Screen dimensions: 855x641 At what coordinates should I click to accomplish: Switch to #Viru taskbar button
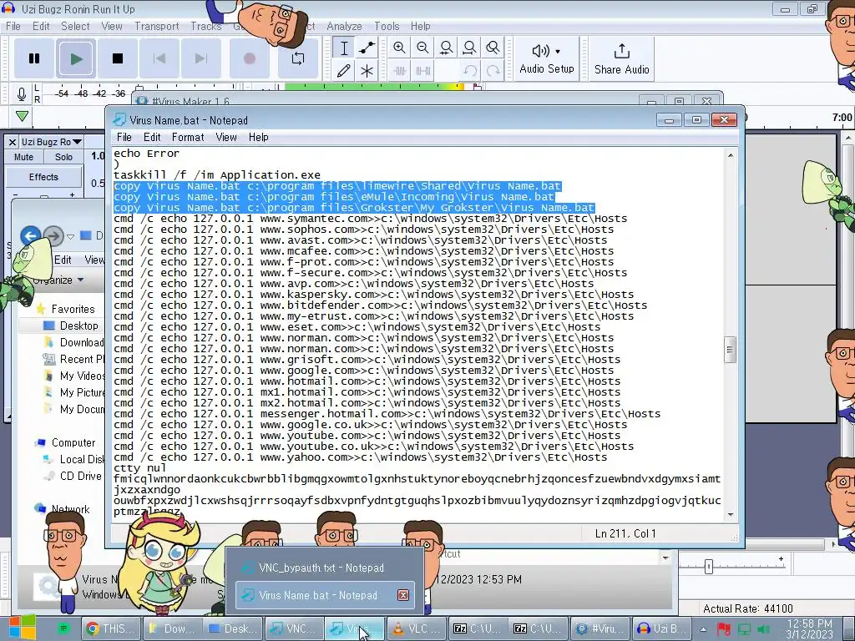click(x=600, y=629)
